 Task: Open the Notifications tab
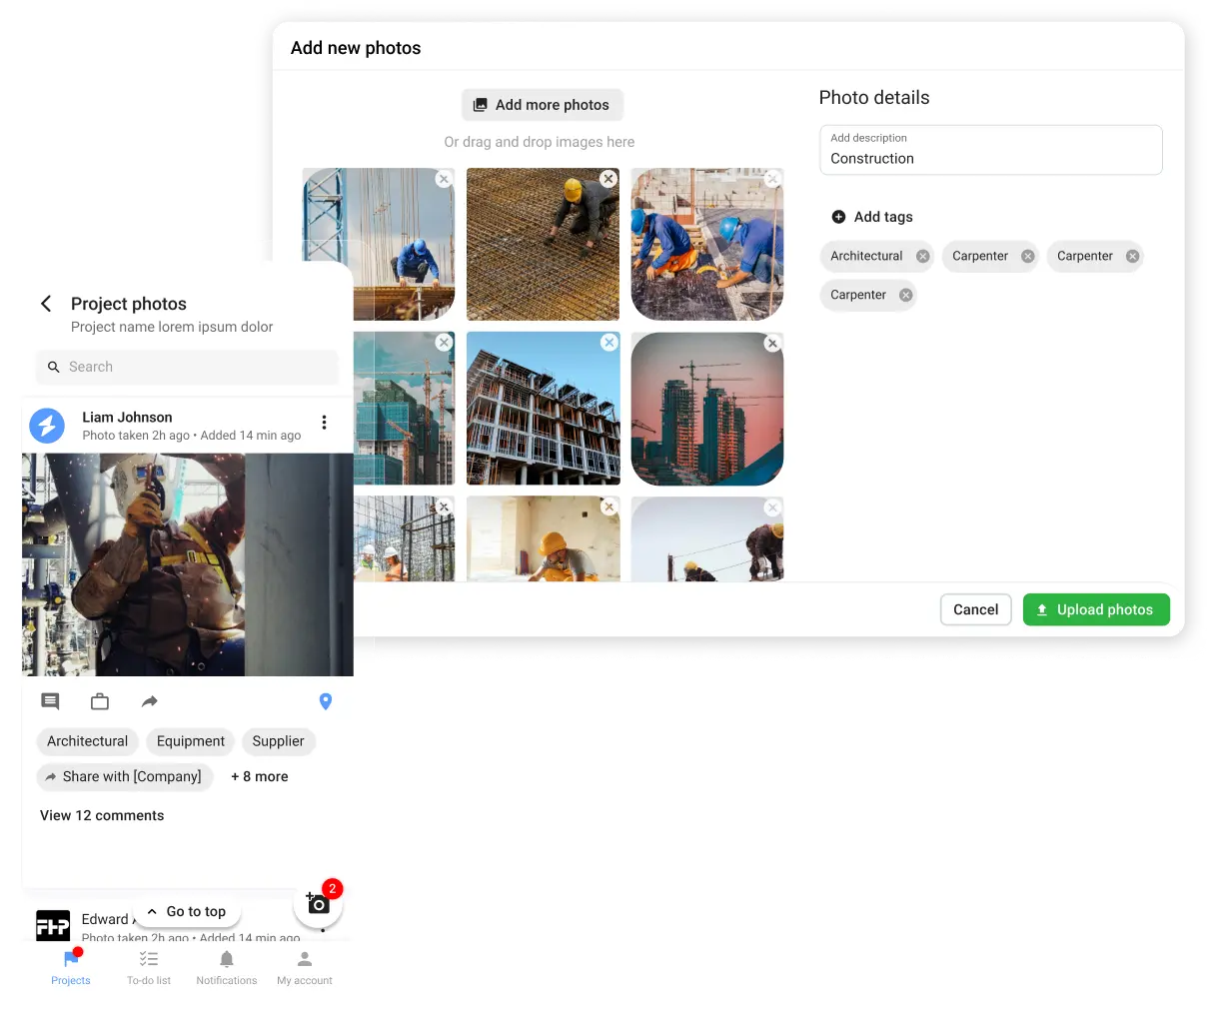point(227,967)
